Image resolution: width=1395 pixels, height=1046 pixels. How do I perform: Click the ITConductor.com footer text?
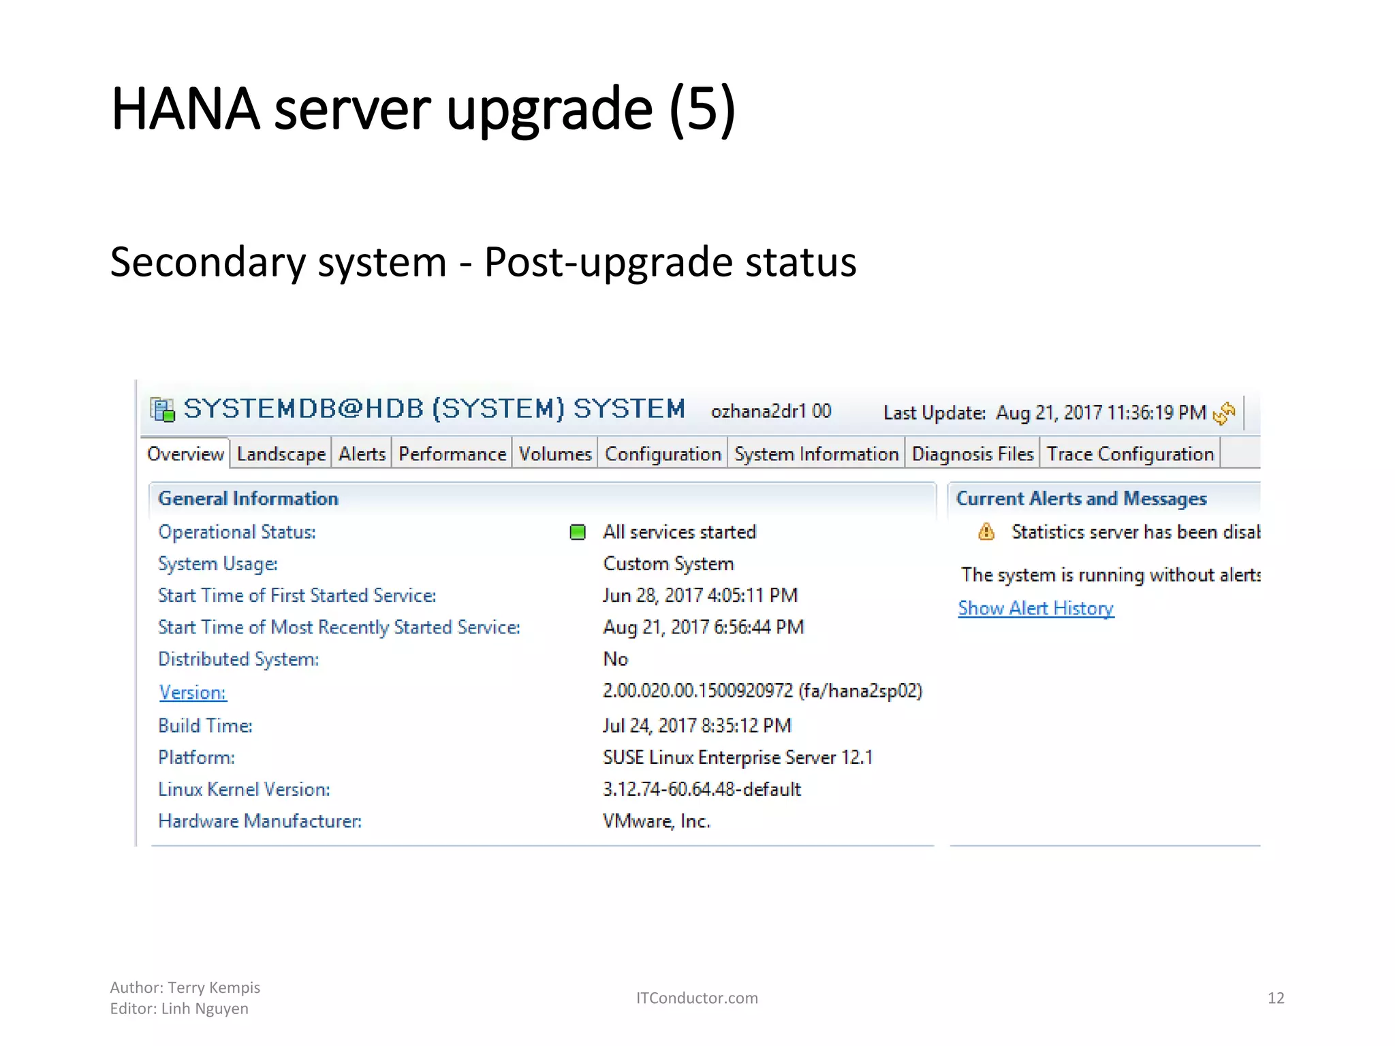[697, 998]
